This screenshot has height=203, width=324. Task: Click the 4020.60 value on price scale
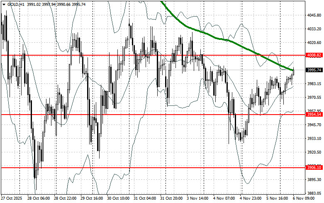315,42
